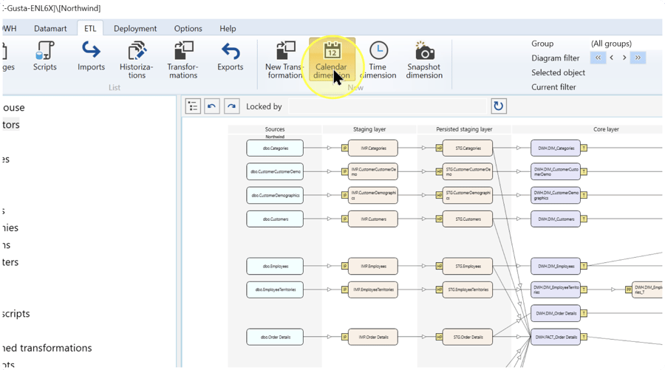Screen dimensions: 665x370
Task: Click the HP marker on STG.Categories
Action: pos(439,148)
